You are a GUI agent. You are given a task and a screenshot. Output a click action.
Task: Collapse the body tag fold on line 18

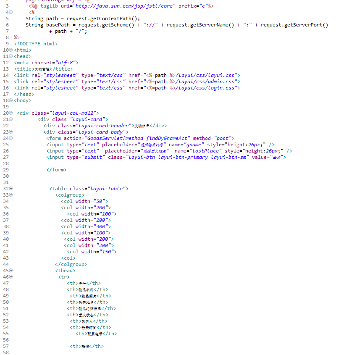pyautogui.click(x=10, y=100)
